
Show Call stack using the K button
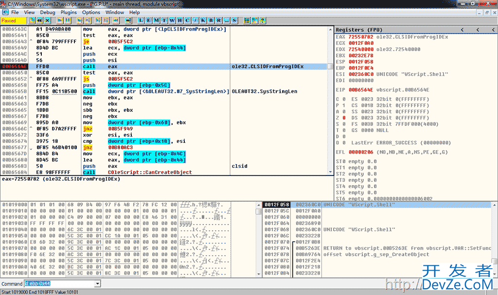click(203, 20)
